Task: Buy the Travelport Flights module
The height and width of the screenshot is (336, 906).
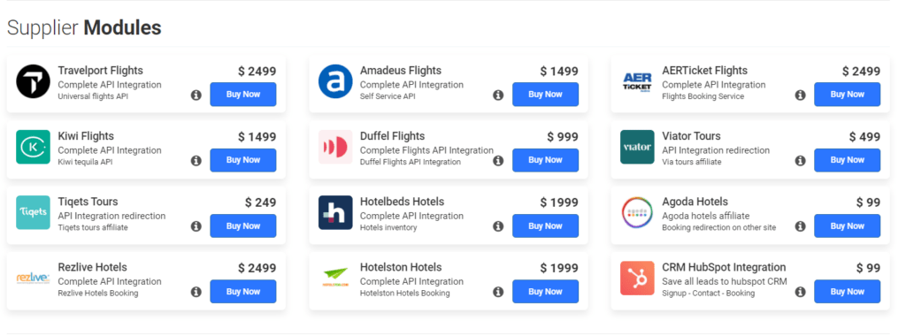Action: click(242, 94)
